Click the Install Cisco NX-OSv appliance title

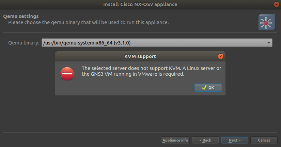(x=140, y=4)
